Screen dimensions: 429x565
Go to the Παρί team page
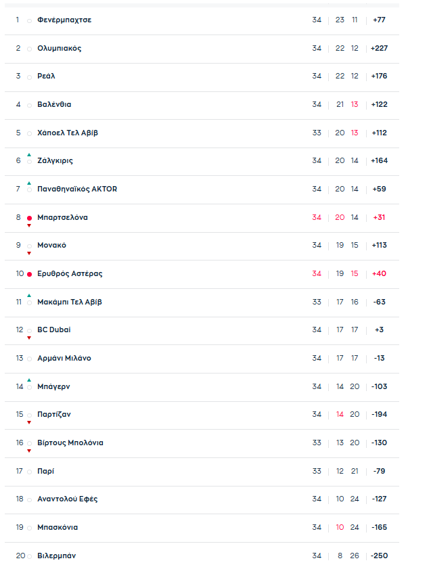pyautogui.click(x=45, y=471)
